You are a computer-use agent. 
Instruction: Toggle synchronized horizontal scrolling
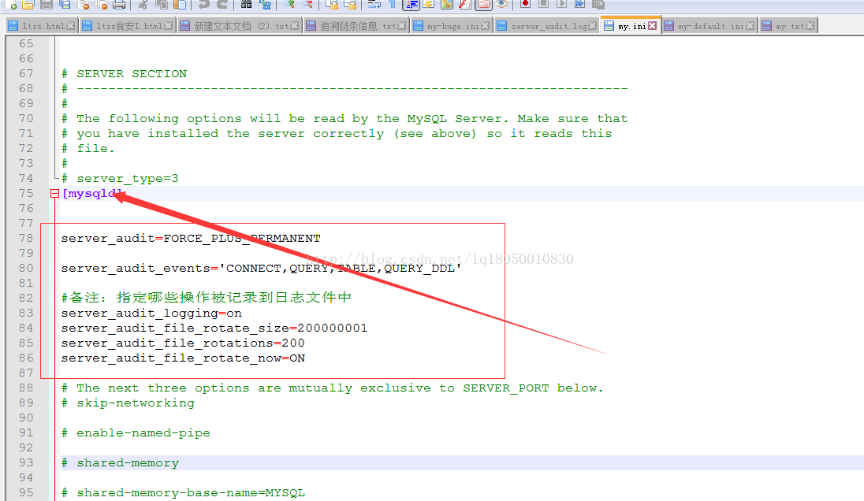pyautogui.click(x=350, y=5)
